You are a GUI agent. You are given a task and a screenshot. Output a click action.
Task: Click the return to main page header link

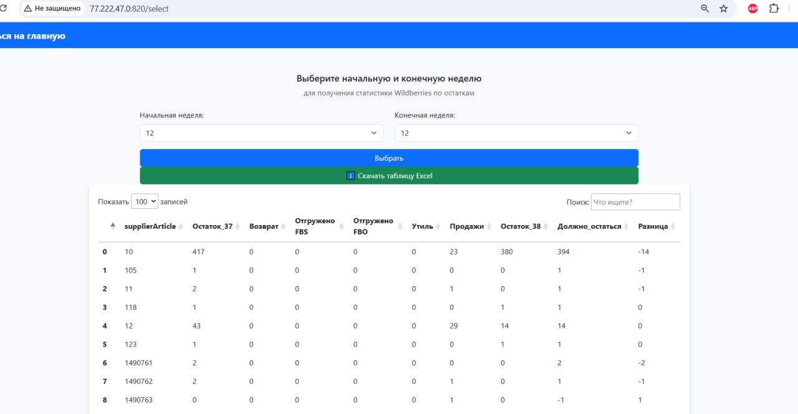coord(32,36)
